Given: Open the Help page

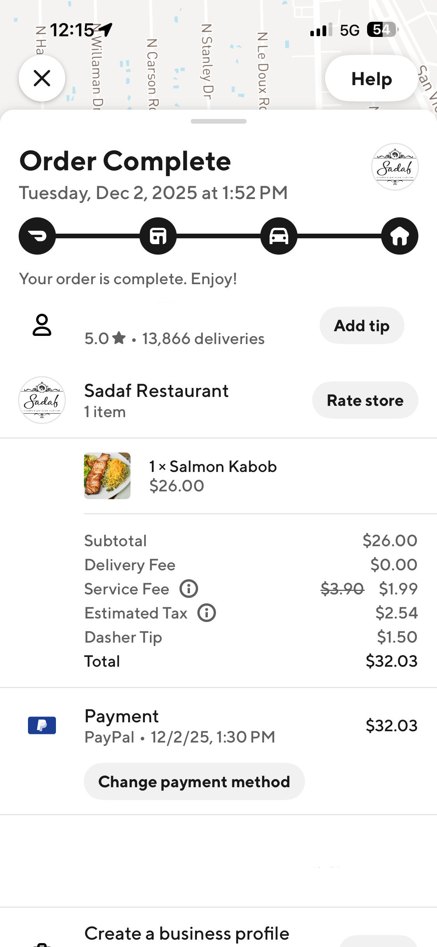Looking at the screenshot, I should 371,79.
